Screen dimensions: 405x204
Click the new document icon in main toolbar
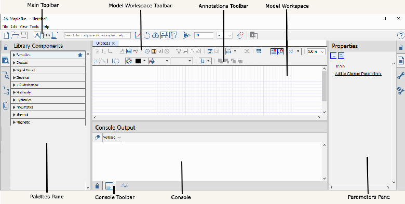(x=6, y=35)
